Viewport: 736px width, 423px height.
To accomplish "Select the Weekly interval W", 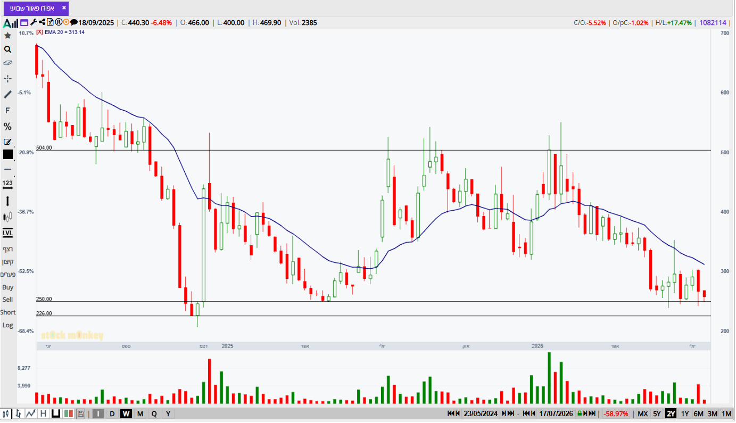I will pos(126,413).
